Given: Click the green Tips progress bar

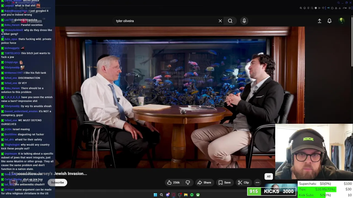Looking at the screenshot, I should 317,189.
